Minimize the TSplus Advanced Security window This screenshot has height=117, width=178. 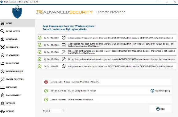pyautogui.click(x=159, y=2)
